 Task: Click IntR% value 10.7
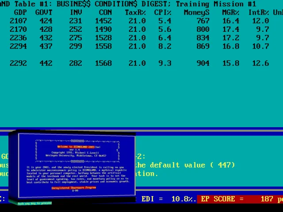(260, 46)
